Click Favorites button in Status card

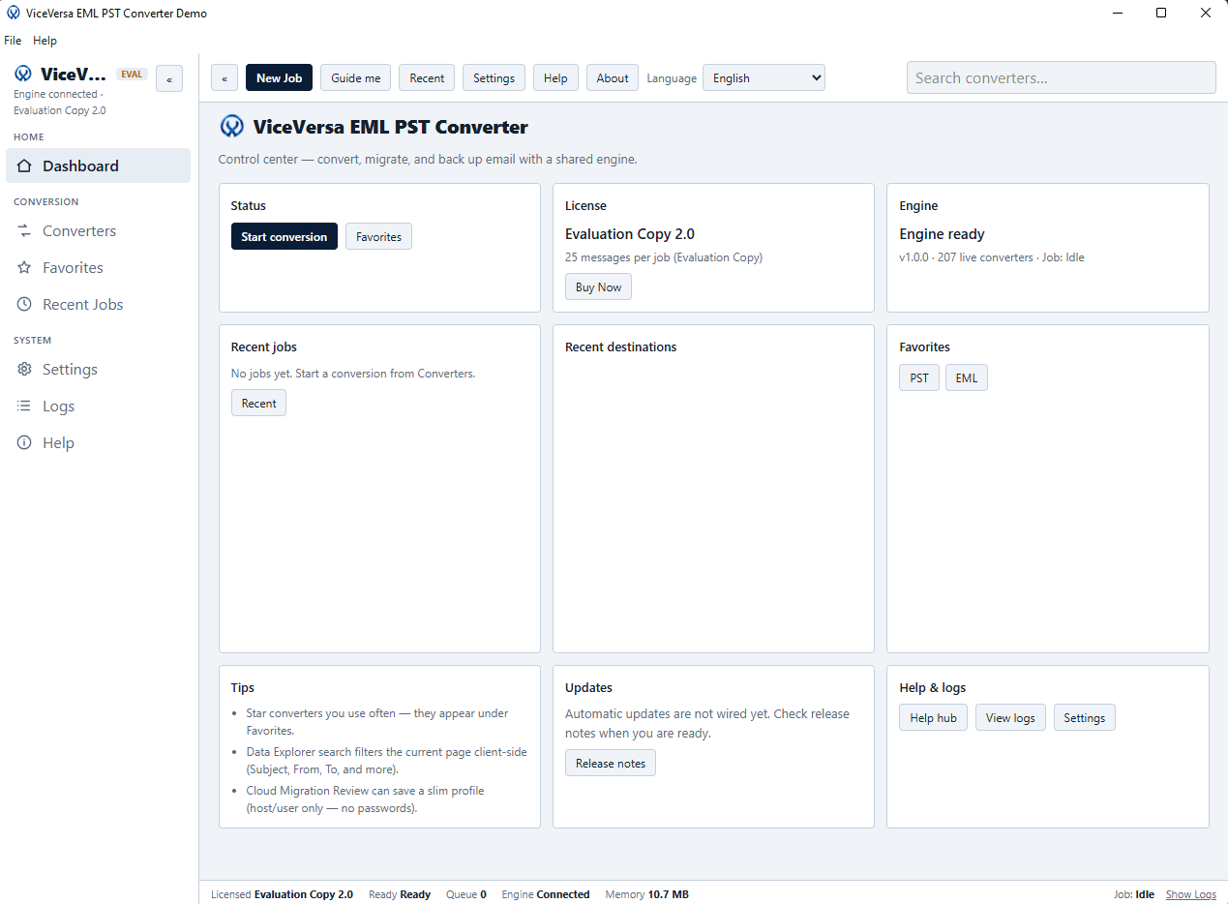click(378, 236)
